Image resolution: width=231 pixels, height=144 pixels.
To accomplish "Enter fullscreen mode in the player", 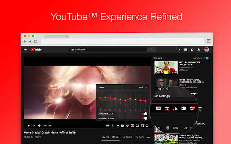I will coord(147,126).
